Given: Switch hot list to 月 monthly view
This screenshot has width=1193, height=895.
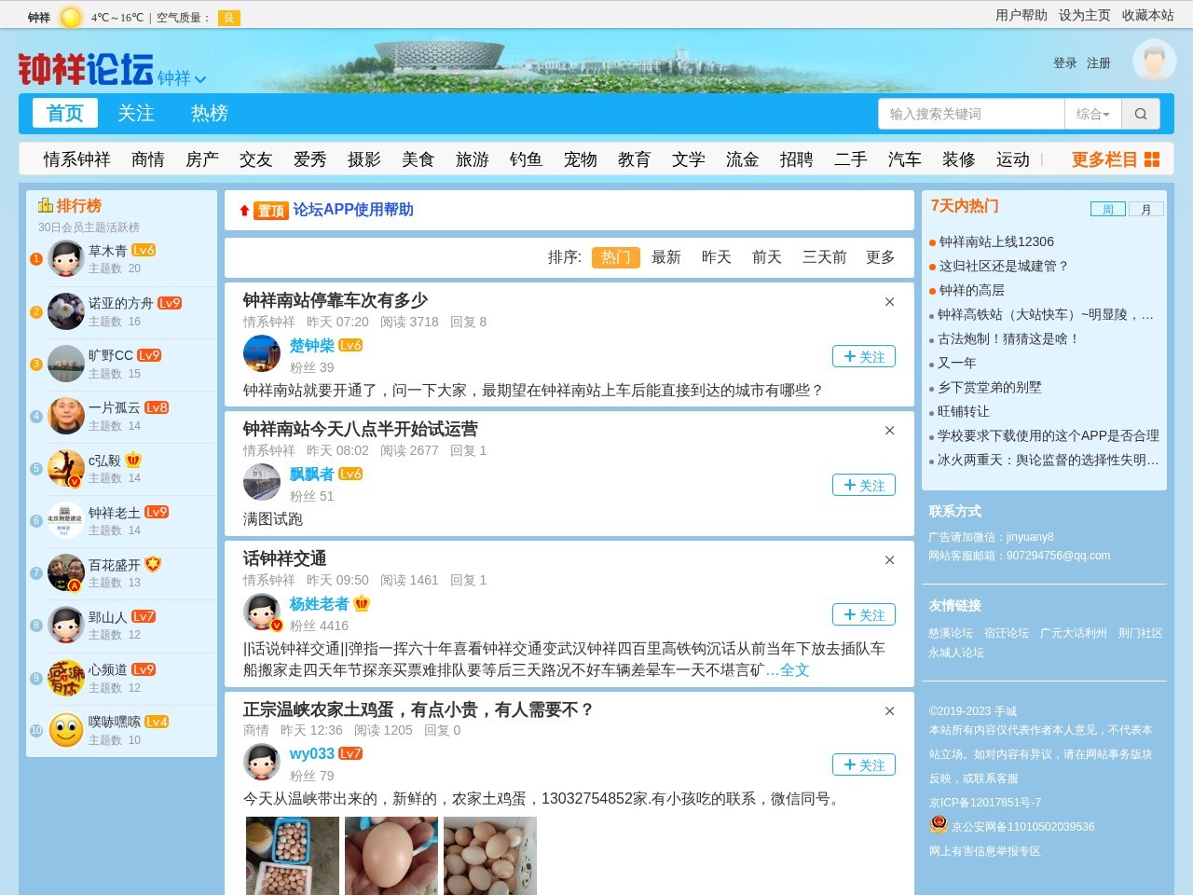Looking at the screenshot, I should pos(1145,209).
